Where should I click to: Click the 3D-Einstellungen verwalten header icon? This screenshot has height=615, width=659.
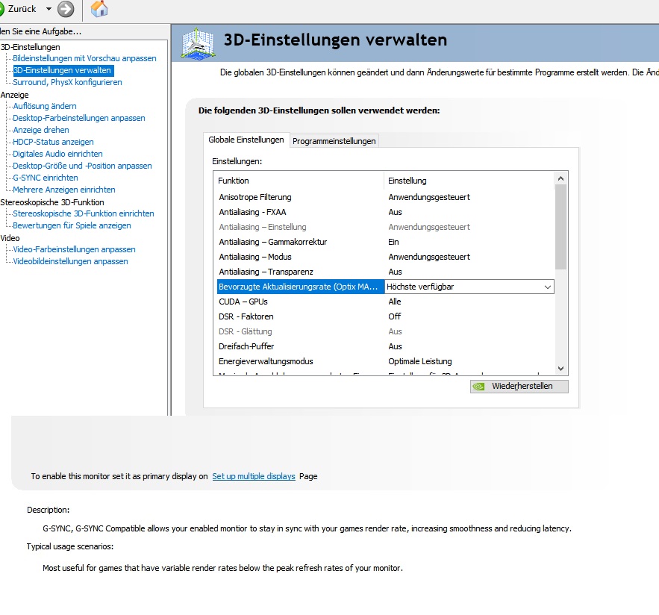pos(199,43)
